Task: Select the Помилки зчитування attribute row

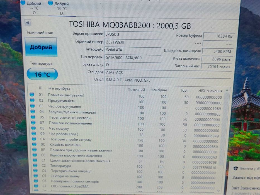Action: pos(126,96)
